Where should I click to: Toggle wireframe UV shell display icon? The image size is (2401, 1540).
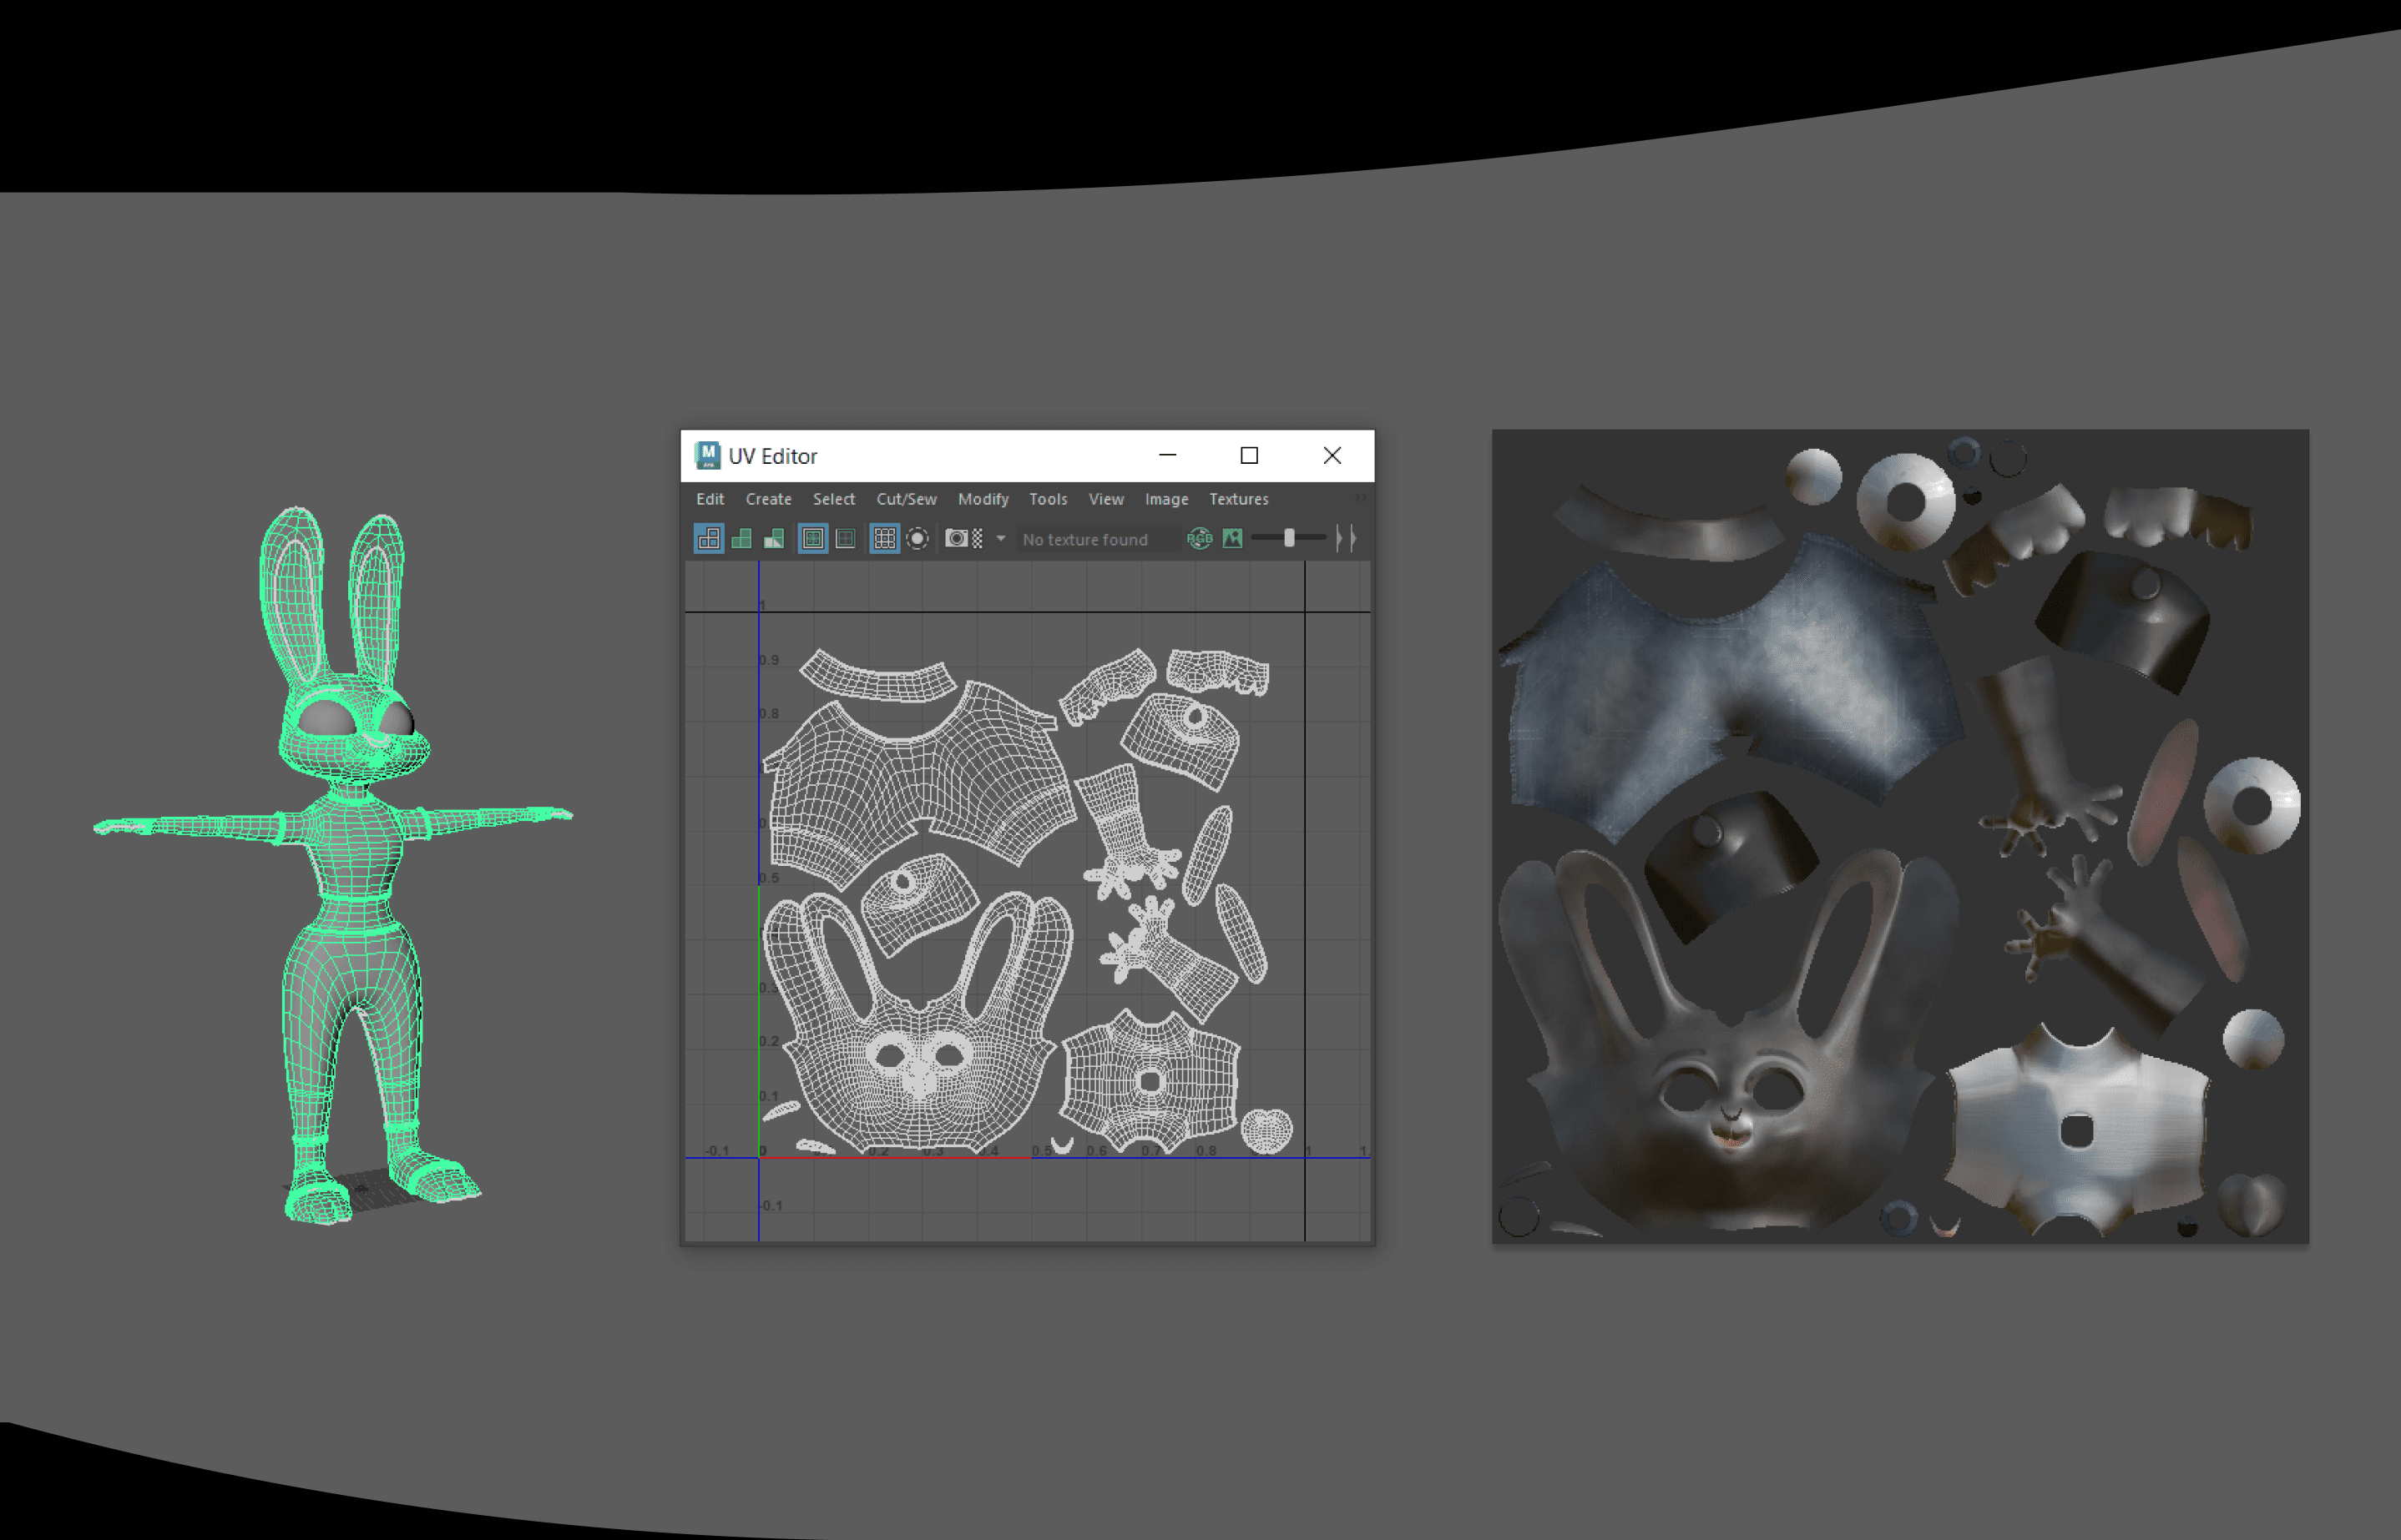pyautogui.click(x=708, y=539)
